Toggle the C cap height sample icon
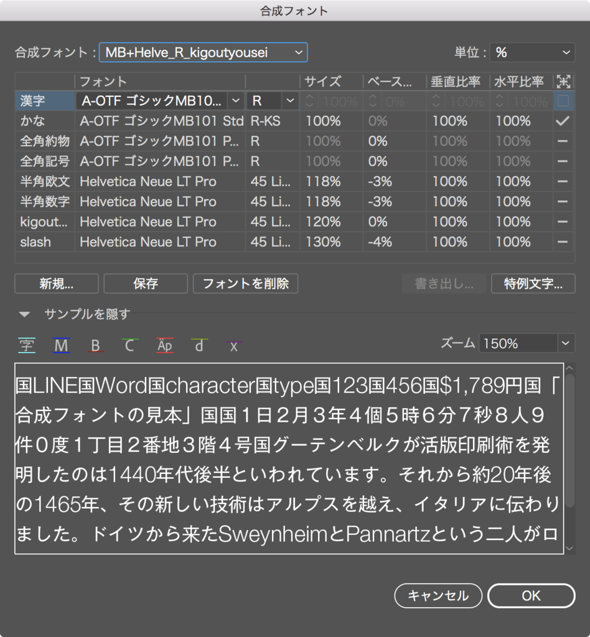Image resolution: width=590 pixels, height=637 pixels. click(x=129, y=345)
